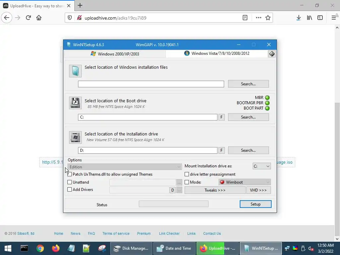The height and width of the screenshot is (255, 340).
Task: Open Firefox home page button
Action: (39, 18)
